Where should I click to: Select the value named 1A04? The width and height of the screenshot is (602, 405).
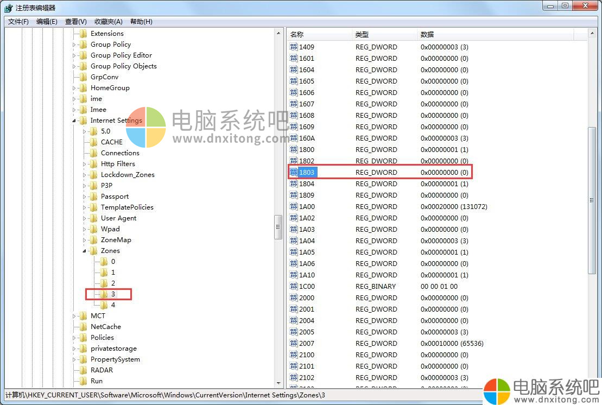(x=307, y=241)
